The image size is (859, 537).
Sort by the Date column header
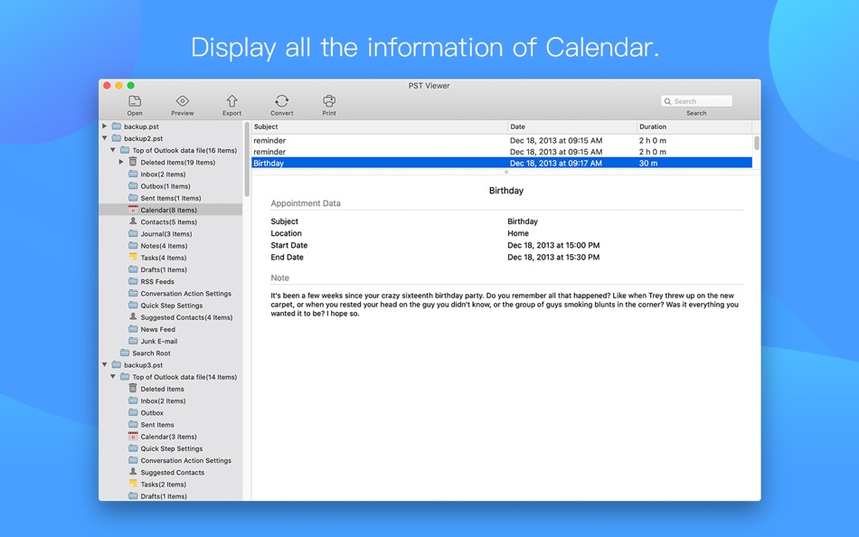pos(572,127)
